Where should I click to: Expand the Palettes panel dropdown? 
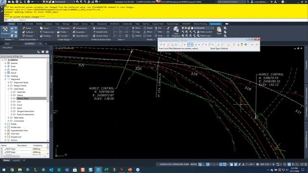point(9,39)
